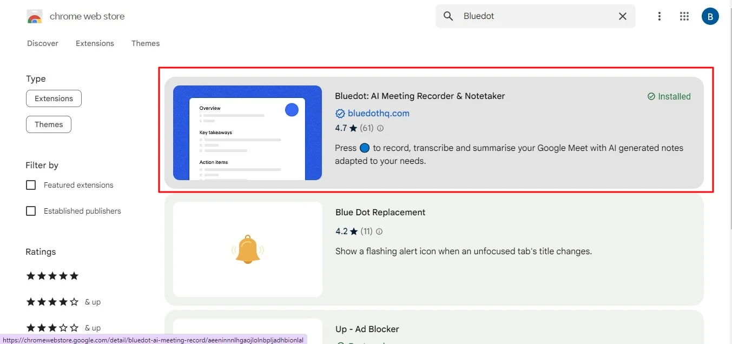Click the Chrome Web Store logo
Screen dimensions: 732x344
pos(34,17)
